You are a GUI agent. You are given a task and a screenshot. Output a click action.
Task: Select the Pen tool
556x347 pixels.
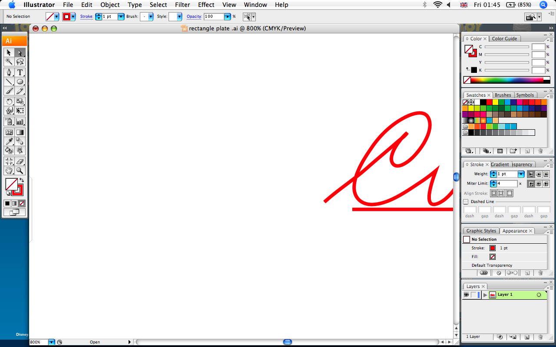coord(9,72)
